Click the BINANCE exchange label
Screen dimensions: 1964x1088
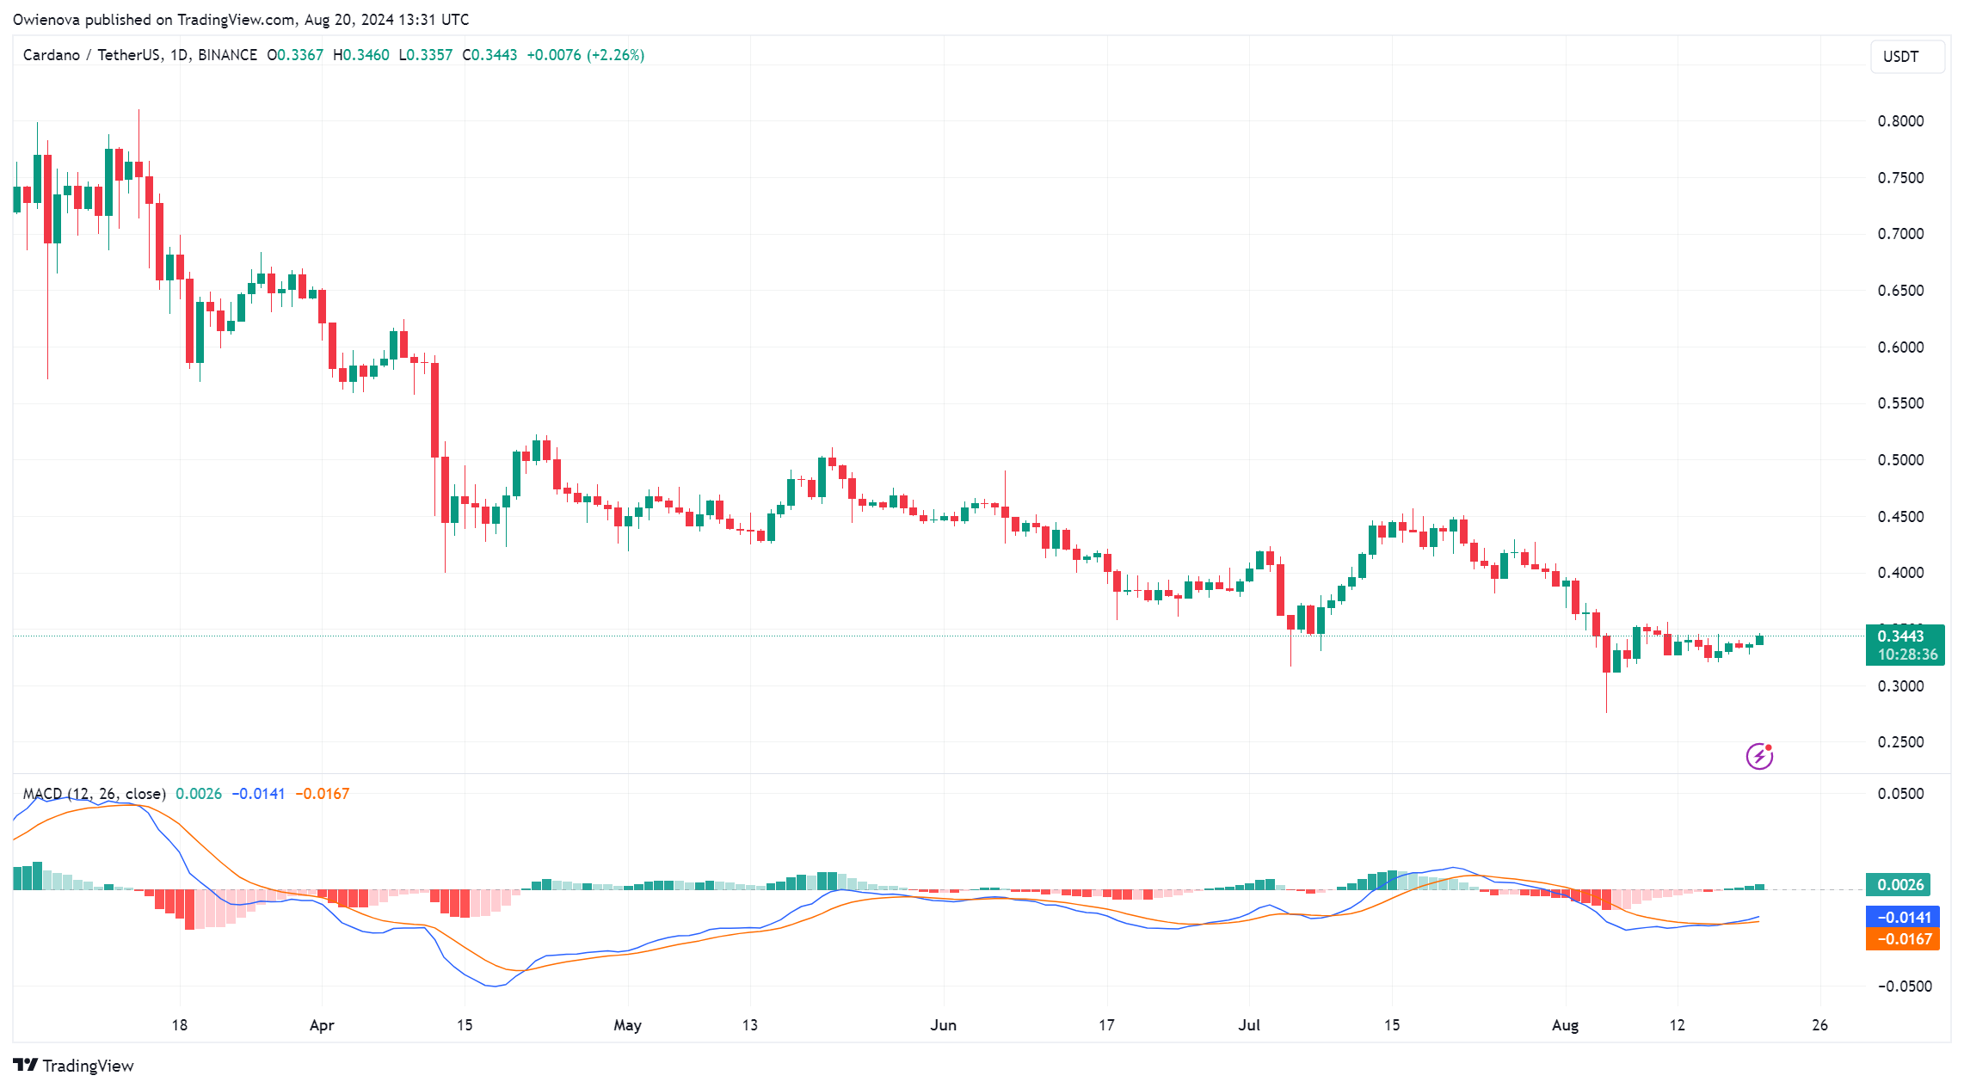click(227, 55)
